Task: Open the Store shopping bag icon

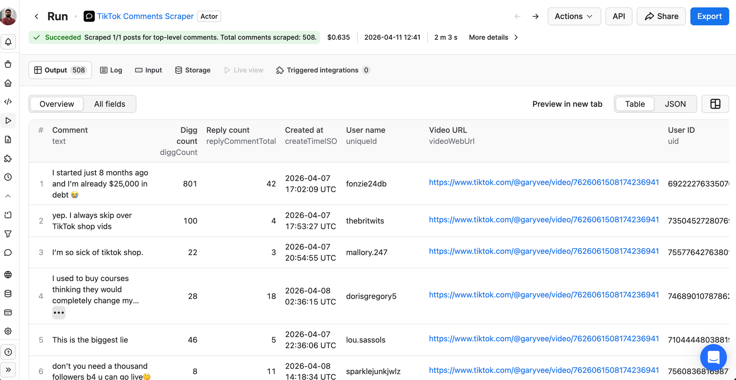Action: (8, 64)
